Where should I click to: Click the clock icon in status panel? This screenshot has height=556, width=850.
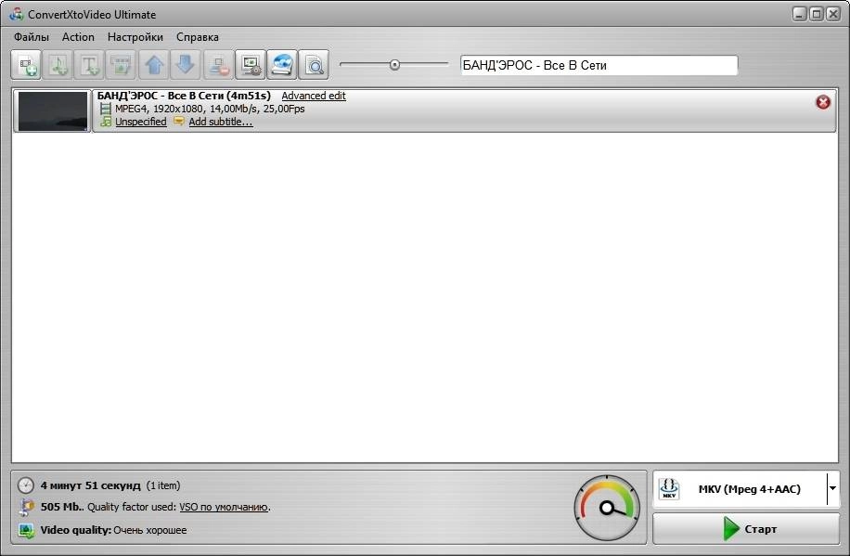pyautogui.click(x=25, y=485)
